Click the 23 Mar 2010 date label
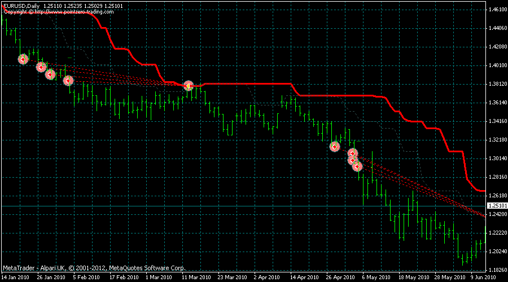 233,277
